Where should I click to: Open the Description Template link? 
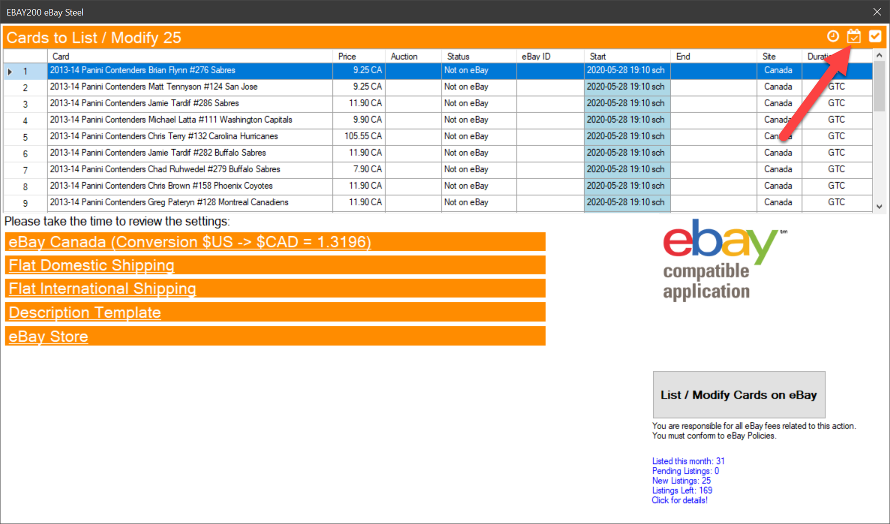click(x=85, y=312)
